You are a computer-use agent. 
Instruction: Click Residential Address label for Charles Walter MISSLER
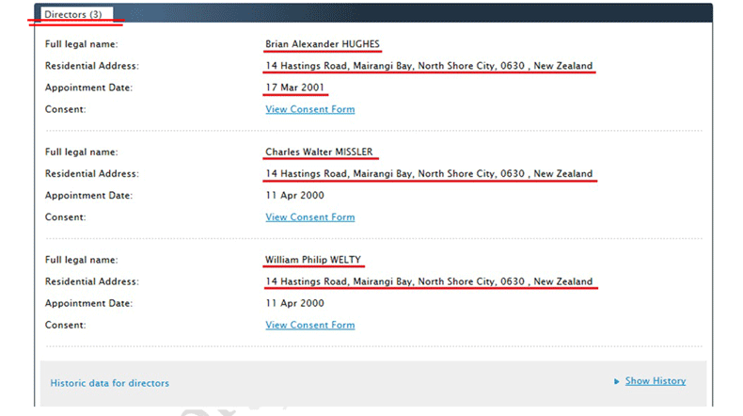point(92,173)
